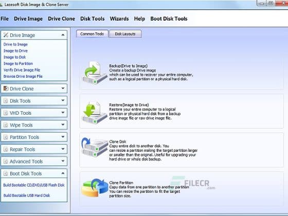This screenshot has width=288, height=216.
Task: Click the Advanced Tools panel icon
Action: (6, 161)
